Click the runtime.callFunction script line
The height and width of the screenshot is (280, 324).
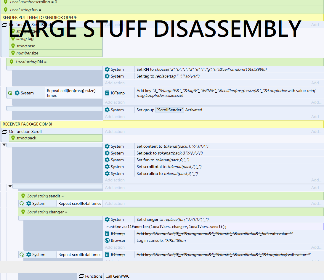pyautogui.click(x=213, y=226)
